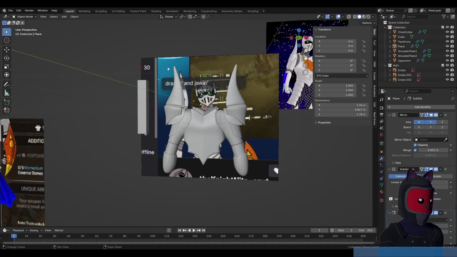
Task: Select the Annotate tool in the toolbar
Action: pos(7,84)
